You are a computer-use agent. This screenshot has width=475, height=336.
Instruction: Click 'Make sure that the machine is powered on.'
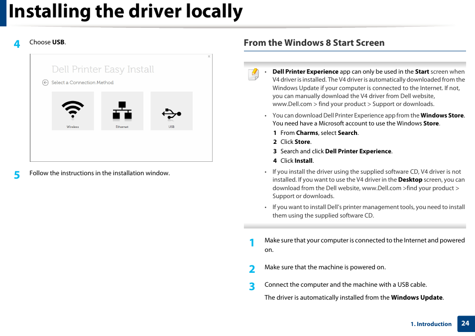pos(325,267)
